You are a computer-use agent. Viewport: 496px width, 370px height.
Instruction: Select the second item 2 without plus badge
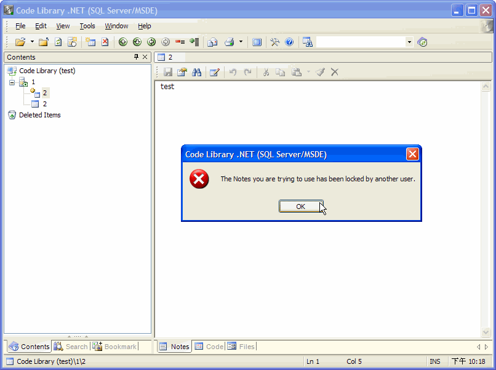[45, 104]
